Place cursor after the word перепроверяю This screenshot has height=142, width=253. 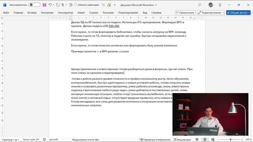pyautogui.click(x=124, y=73)
